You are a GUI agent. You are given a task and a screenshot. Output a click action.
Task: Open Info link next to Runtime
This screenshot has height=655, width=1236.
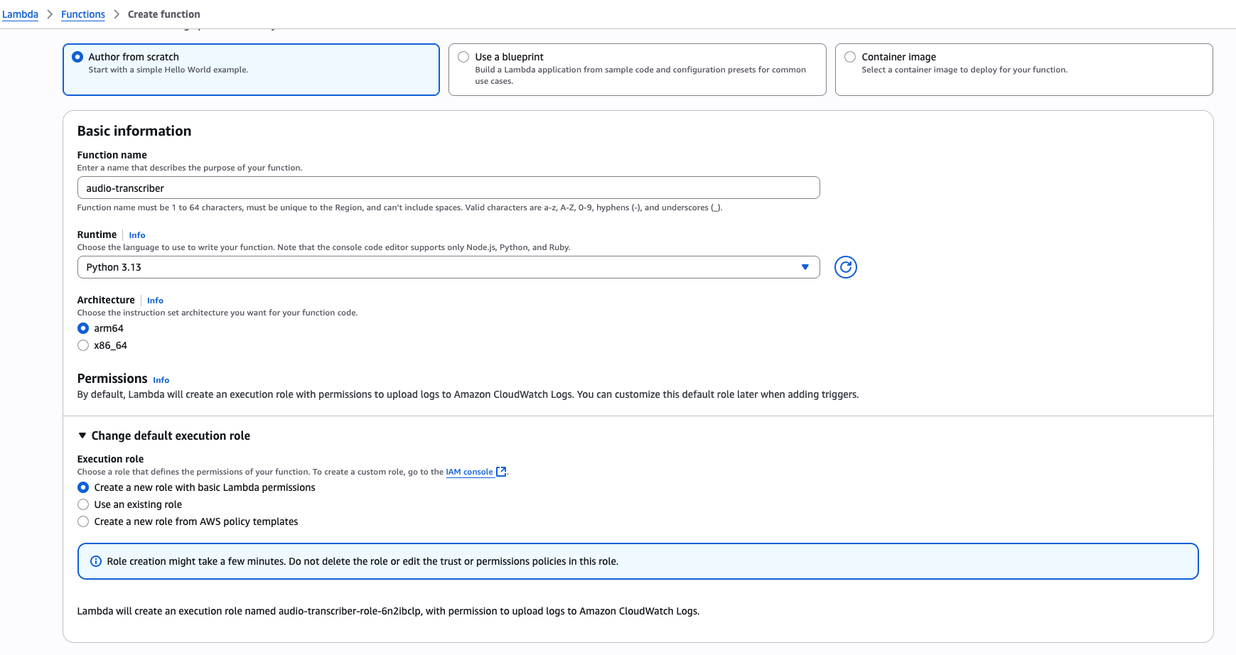pyautogui.click(x=137, y=235)
